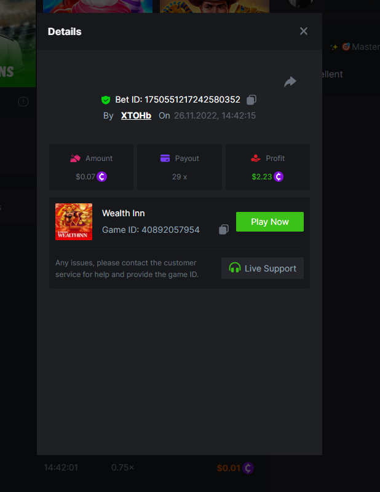
Task: Click the $0.01 coin icon in bottom row
Action: tap(248, 468)
